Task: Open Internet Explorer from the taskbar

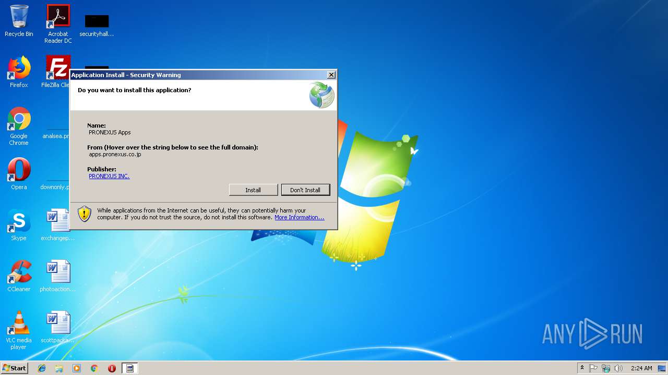Action: click(x=42, y=368)
